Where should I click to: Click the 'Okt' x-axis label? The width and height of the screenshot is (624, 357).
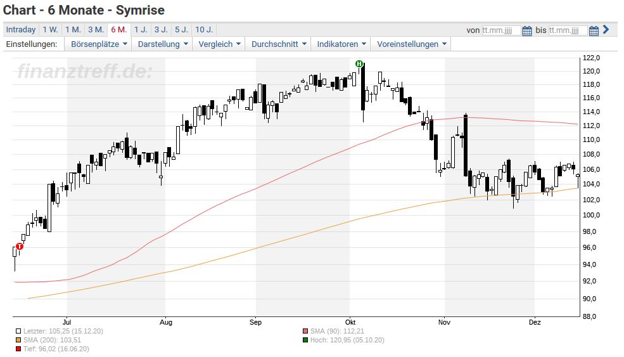tap(350, 322)
